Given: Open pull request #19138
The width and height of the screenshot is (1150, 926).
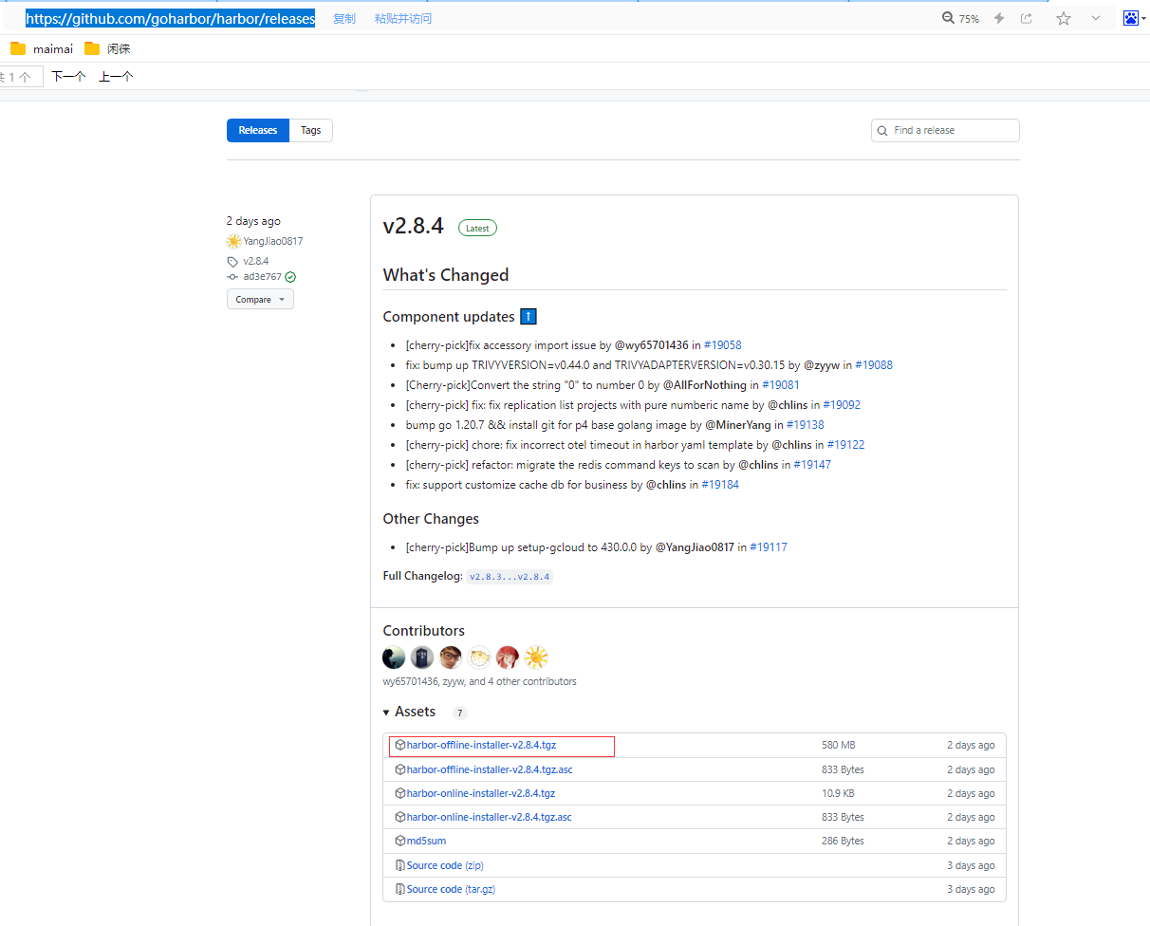Looking at the screenshot, I should pos(806,425).
